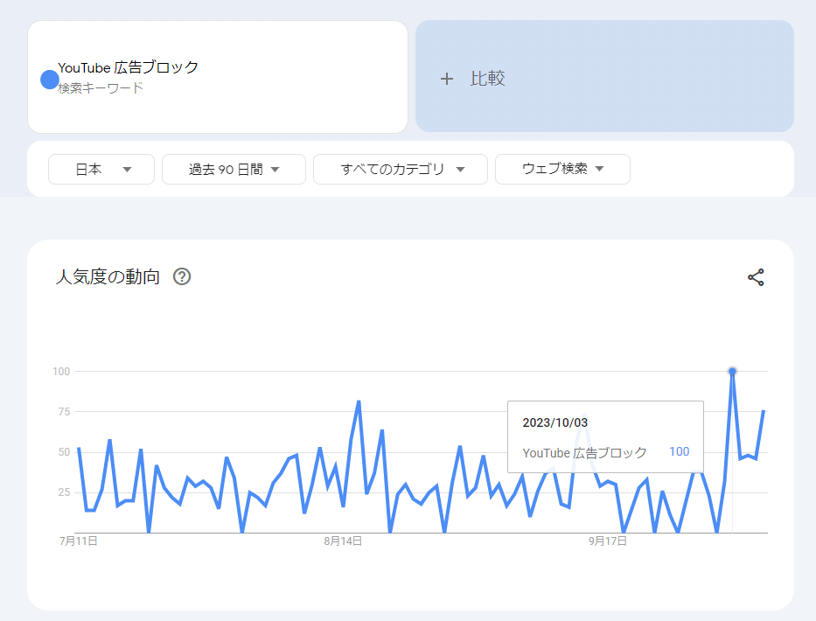
Task: Click the y-axis label 50
Action: [64, 452]
